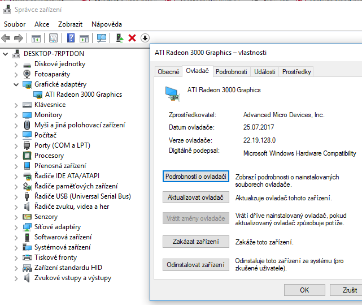Select ATI Radeon 3000 Graphics tree item
Screen dimensions: 362x305
[x=83, y=94]
